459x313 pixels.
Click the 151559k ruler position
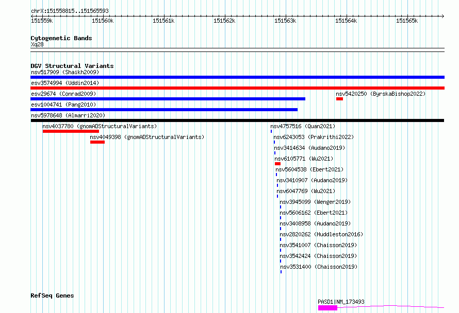pos(42,21)
